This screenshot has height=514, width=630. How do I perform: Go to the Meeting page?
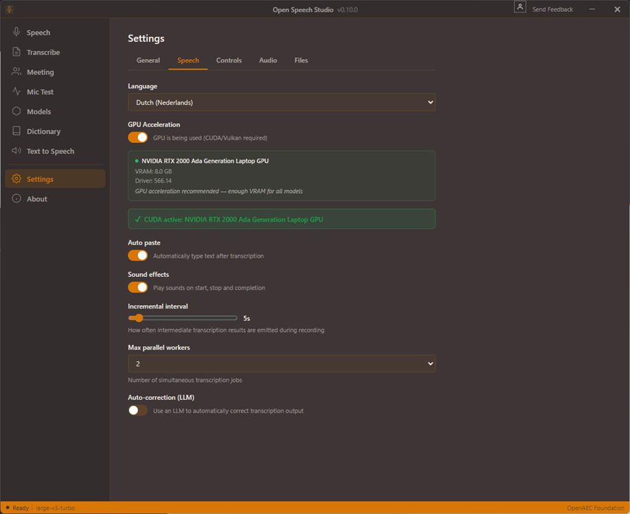pyautogui.click(x=55, y=72)
